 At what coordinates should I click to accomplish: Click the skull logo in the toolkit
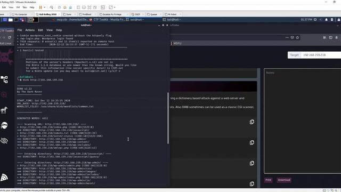tap(6, 57)
